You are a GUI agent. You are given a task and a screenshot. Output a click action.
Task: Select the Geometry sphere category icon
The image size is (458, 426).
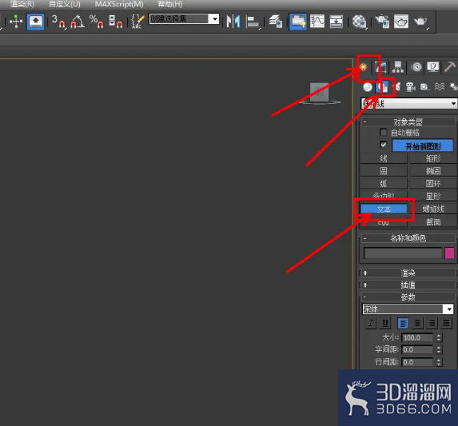(368, 86)
